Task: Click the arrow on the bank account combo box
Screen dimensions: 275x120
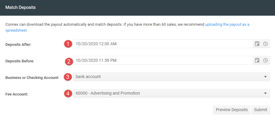Action: tap(265, 77)
